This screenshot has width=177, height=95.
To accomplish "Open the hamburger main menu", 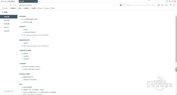I will pos(174,5).
